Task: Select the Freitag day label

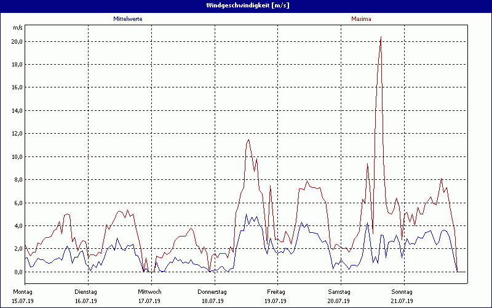Action: pos(276,292)
